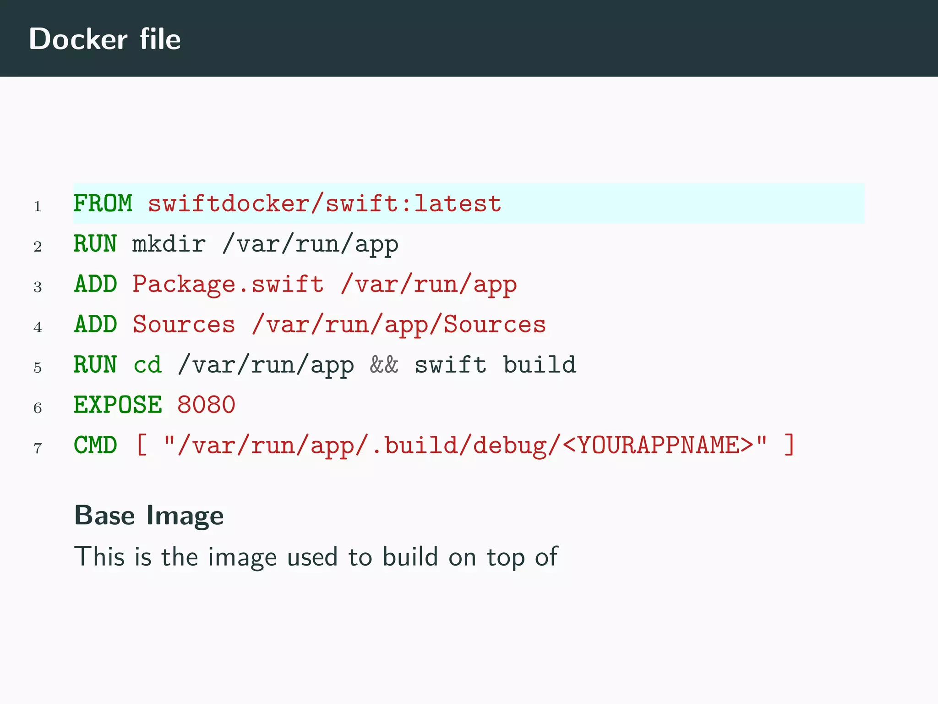Click line number 7 in the gutter
Screen dimensions: 938x704
tap(38, 448)
